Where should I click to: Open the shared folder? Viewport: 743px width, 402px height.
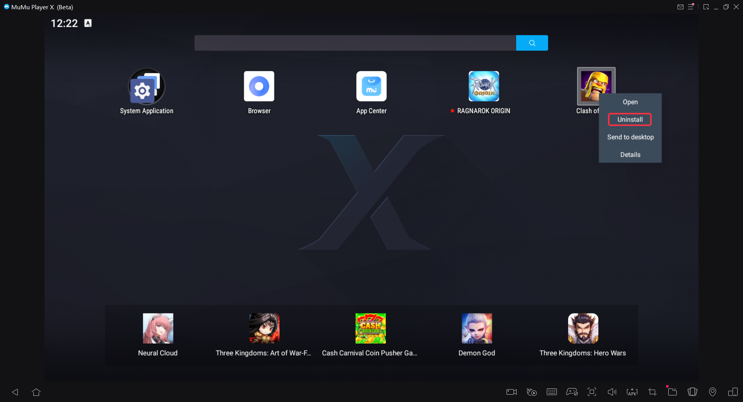[x=673, y=392]
